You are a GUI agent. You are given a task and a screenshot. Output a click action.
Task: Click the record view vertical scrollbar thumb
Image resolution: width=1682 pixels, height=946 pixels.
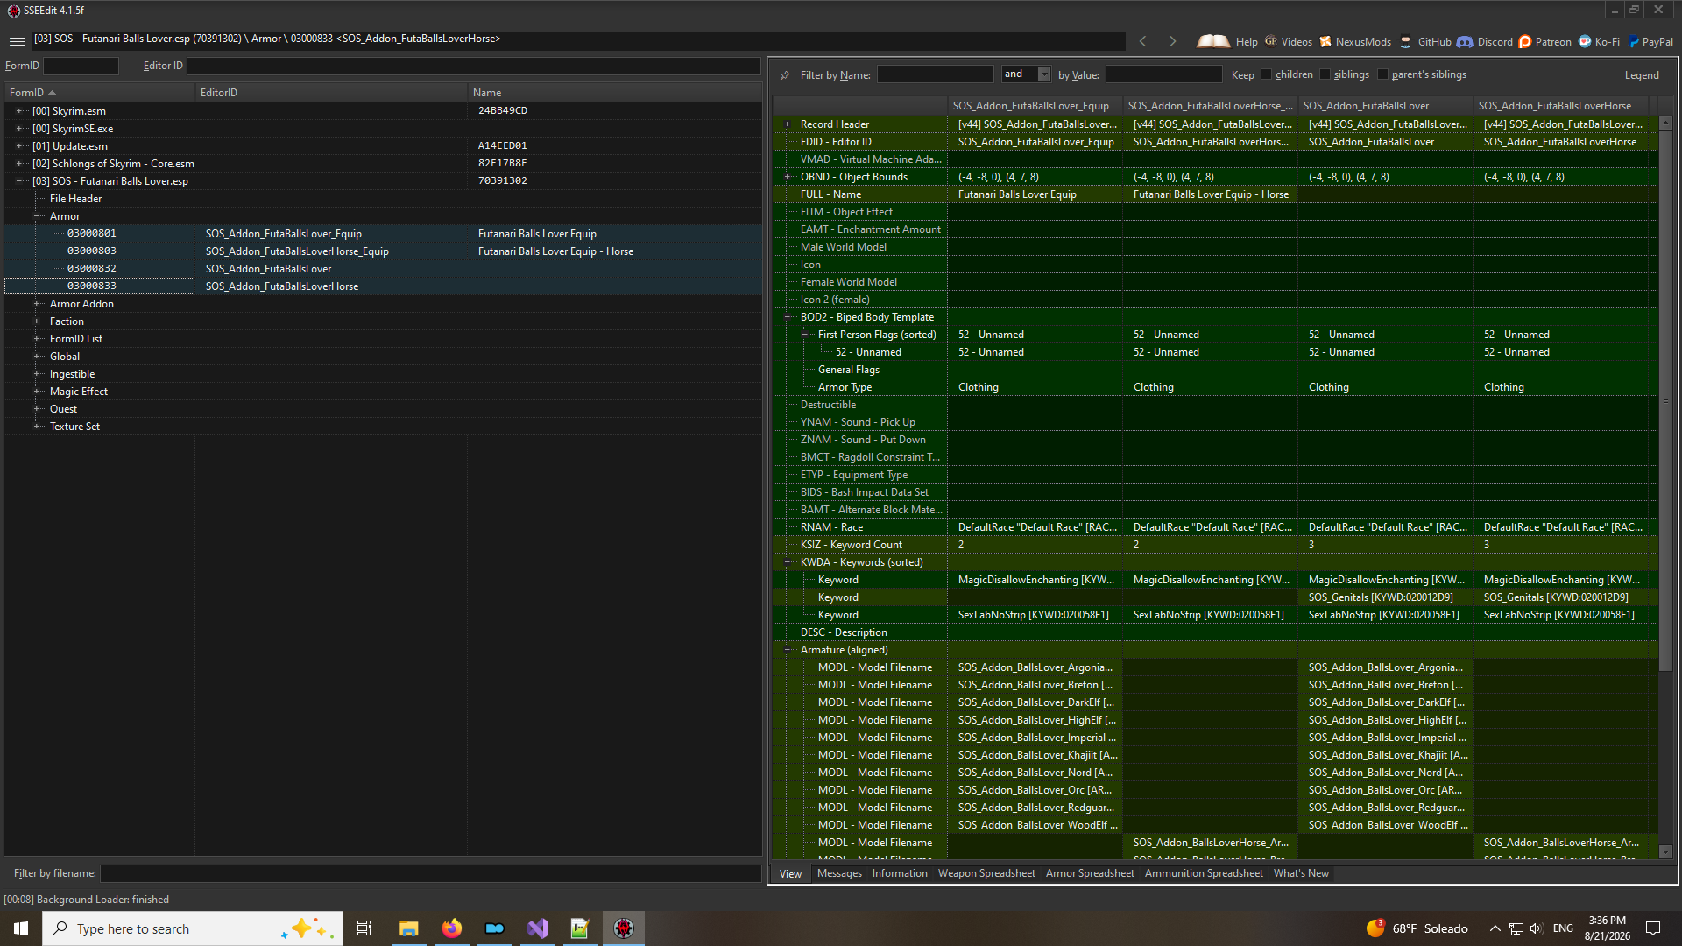pyautogui.click(x=1666, y=400)
